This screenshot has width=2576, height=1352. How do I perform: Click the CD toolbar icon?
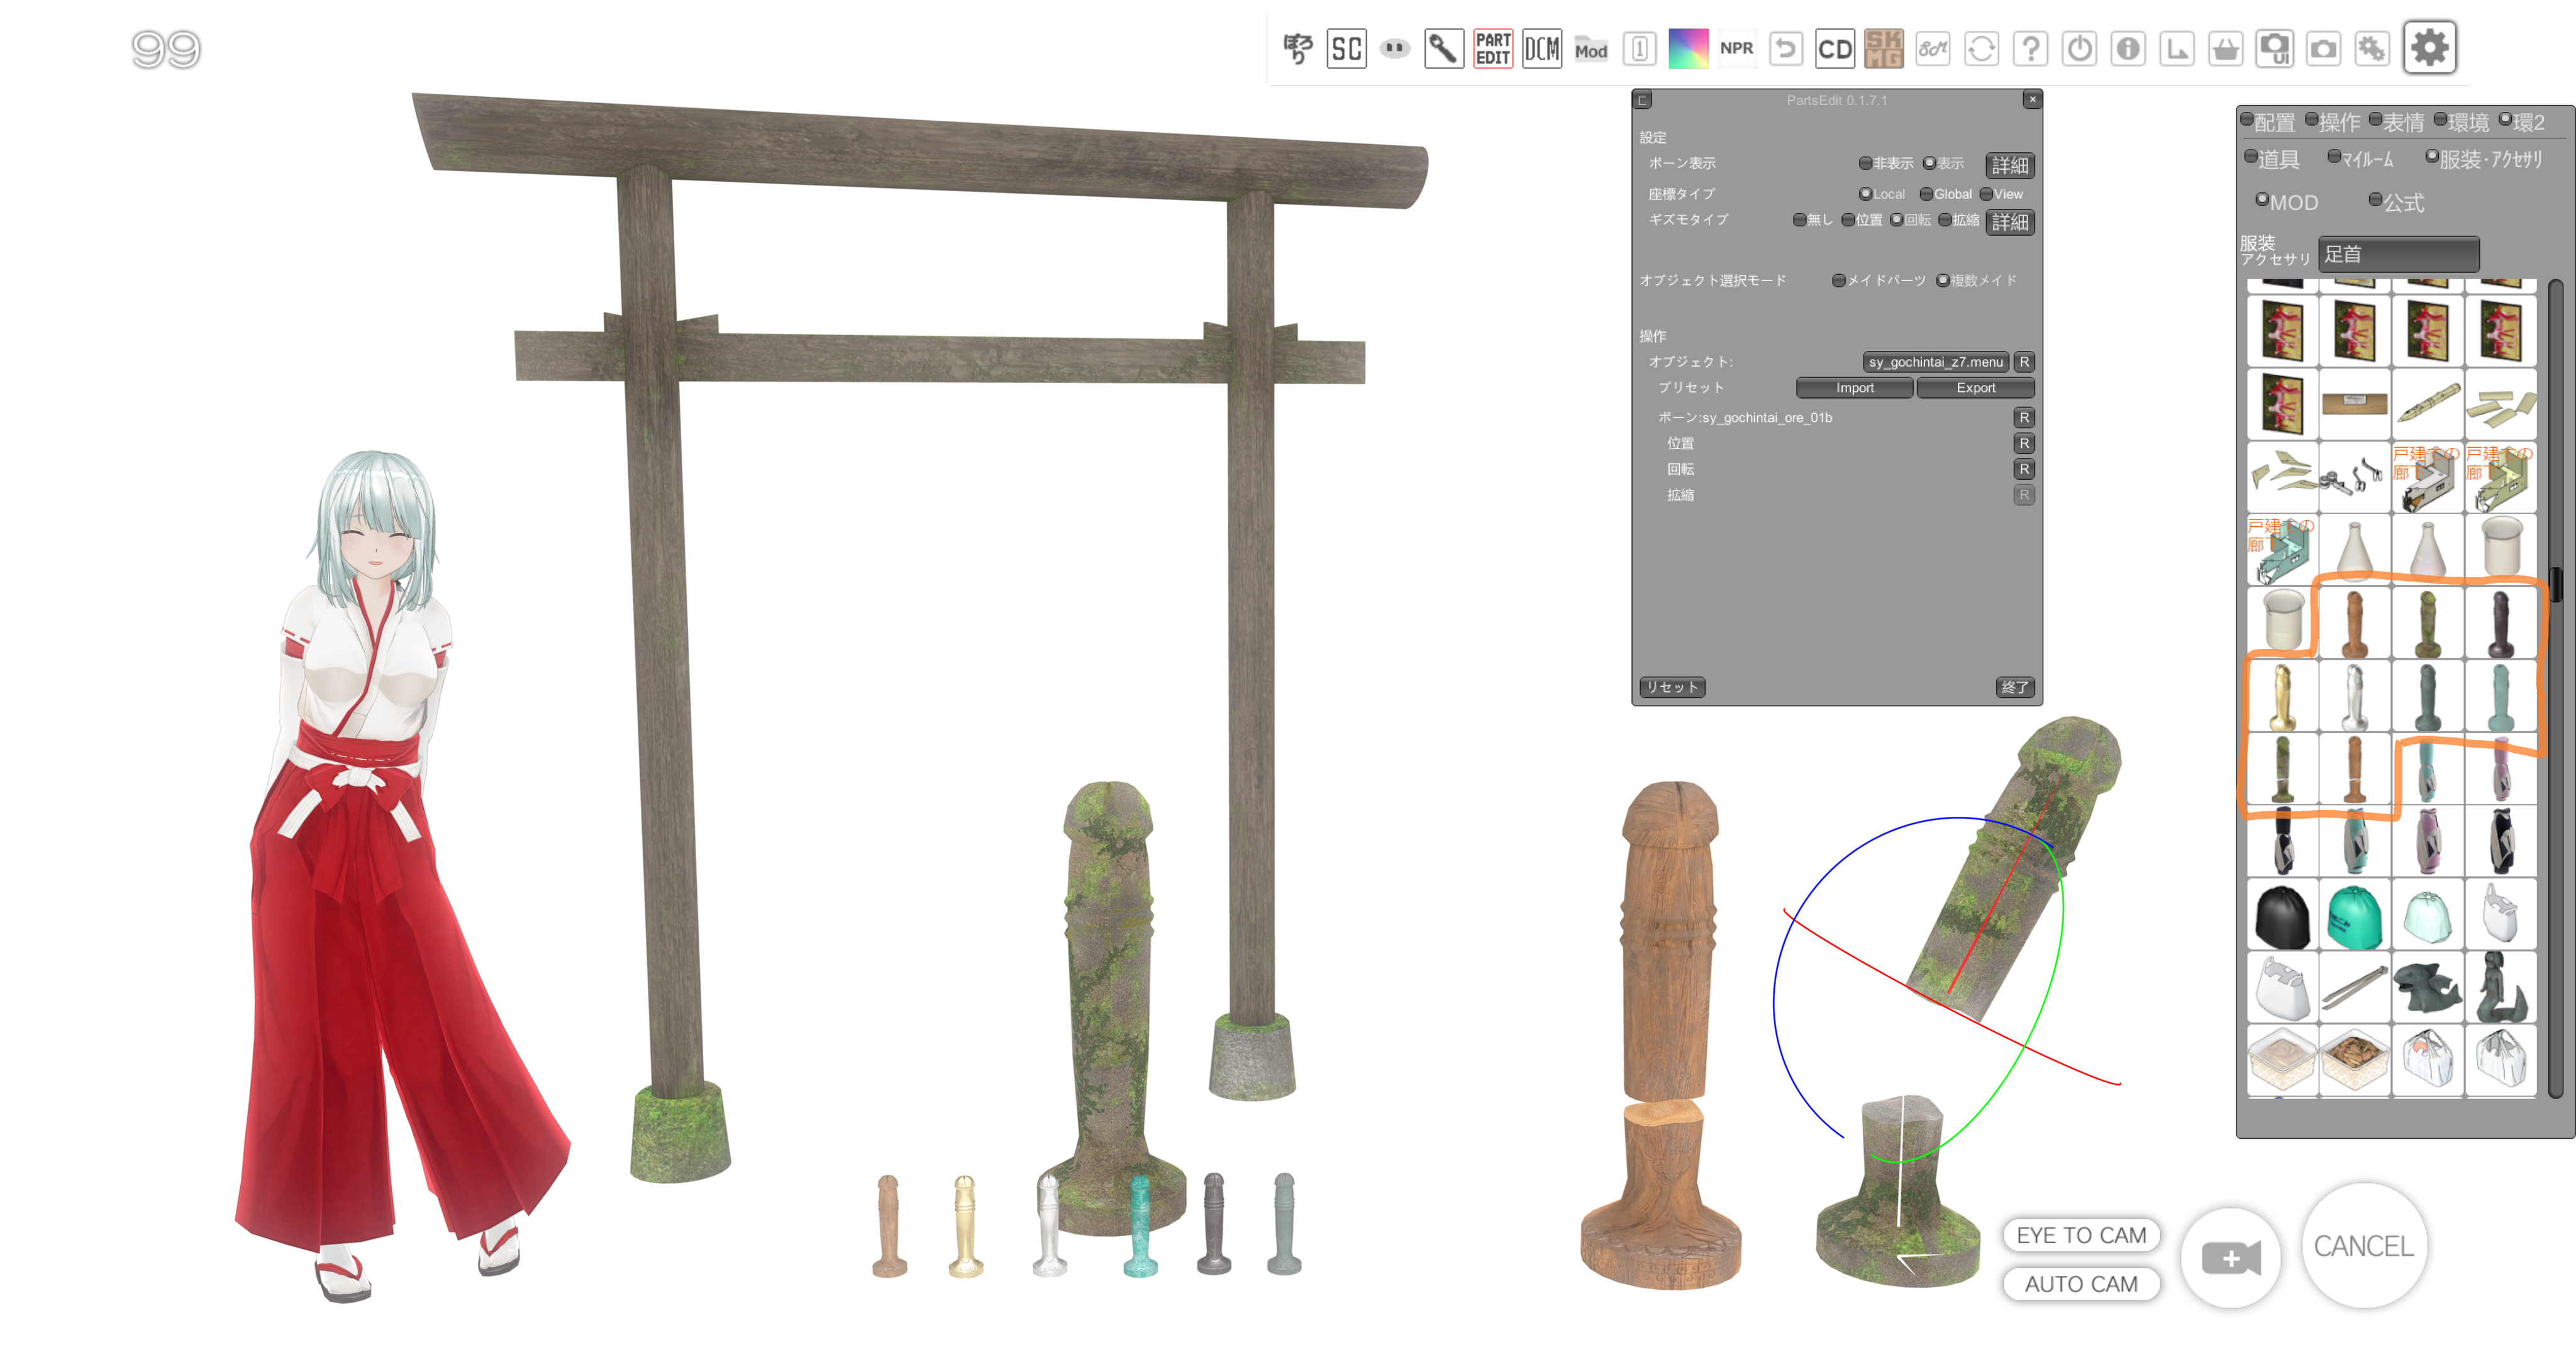click(1834, 48)
